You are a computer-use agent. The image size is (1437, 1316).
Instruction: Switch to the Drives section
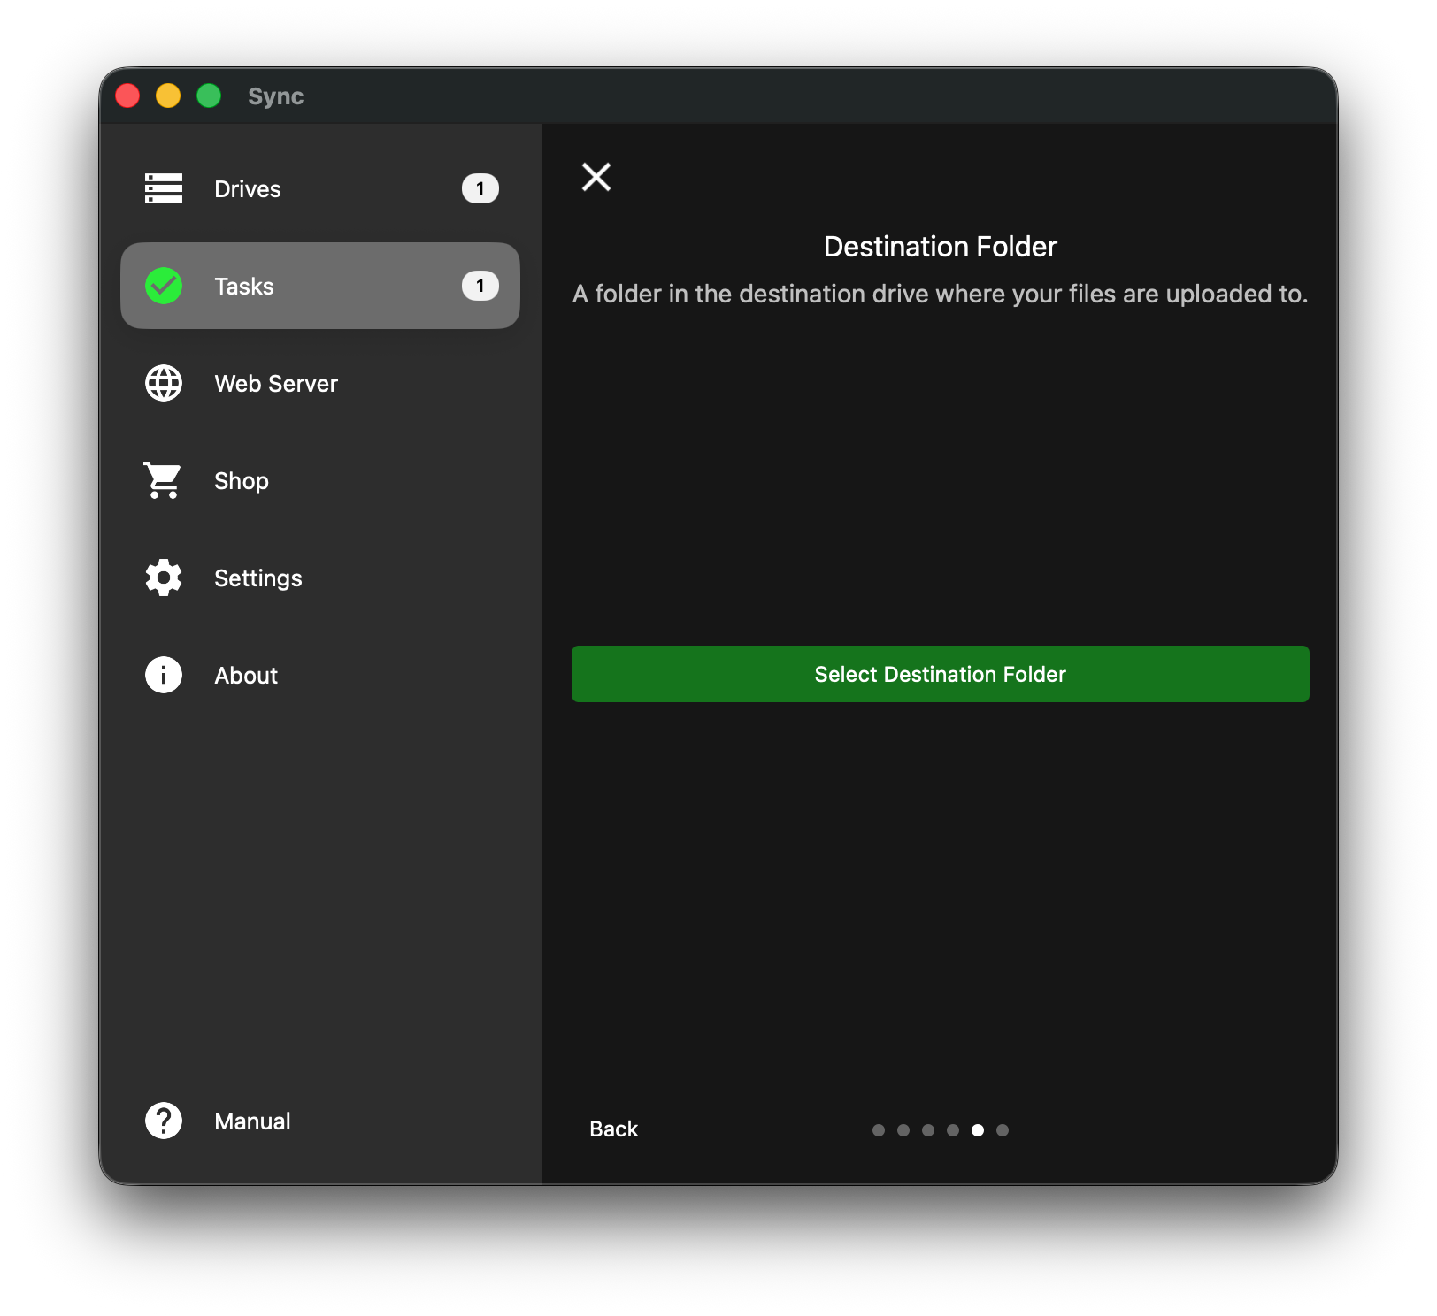click(x=248, y=188)
